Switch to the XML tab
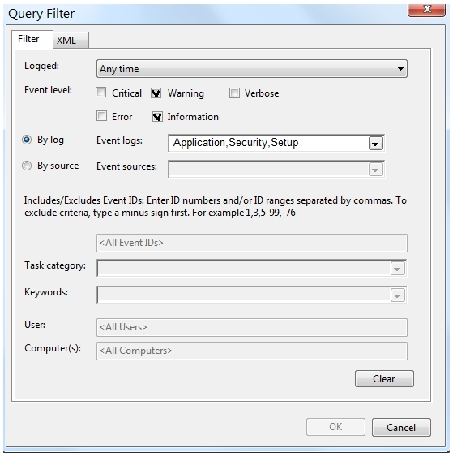Image resolution: width=453 pixels, height=457 pixels. click(71, 40)
